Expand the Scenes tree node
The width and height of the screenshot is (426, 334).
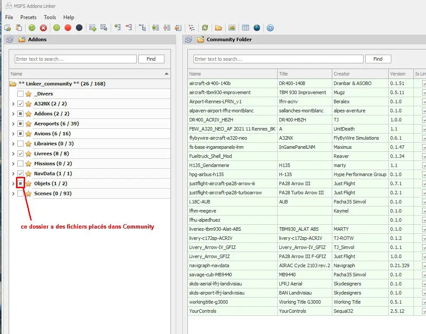[13, 193]
